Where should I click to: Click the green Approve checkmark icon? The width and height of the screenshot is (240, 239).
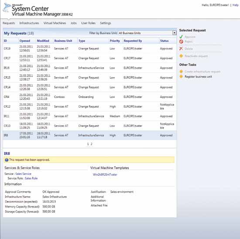181,37
